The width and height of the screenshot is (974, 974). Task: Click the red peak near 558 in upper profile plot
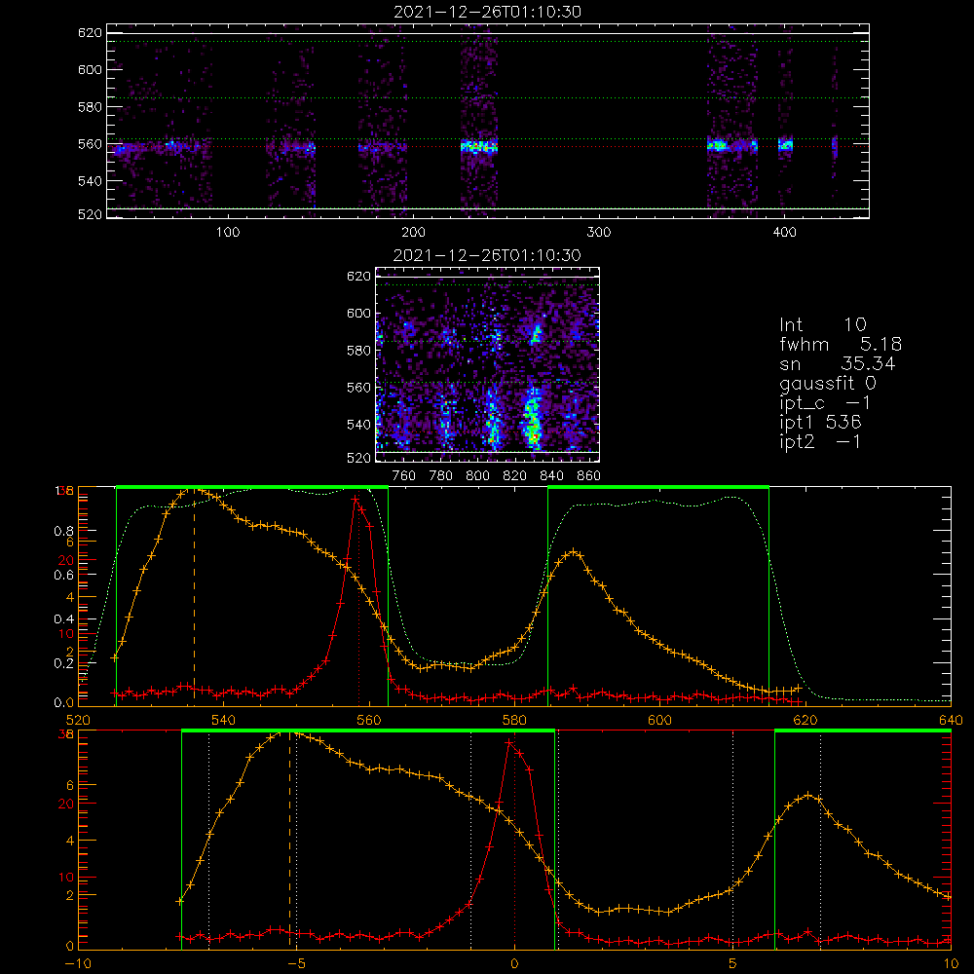pos(356,498)
